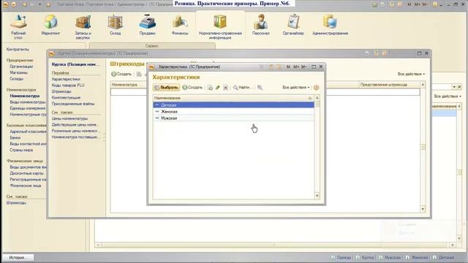Go to Розничные цены номенклатуры link
The image size is (468, 263).
(x=75, y=131)
